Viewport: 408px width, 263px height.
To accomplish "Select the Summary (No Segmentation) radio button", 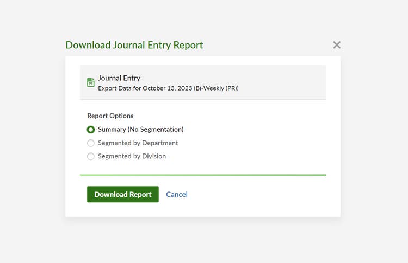I will point(91,130).
